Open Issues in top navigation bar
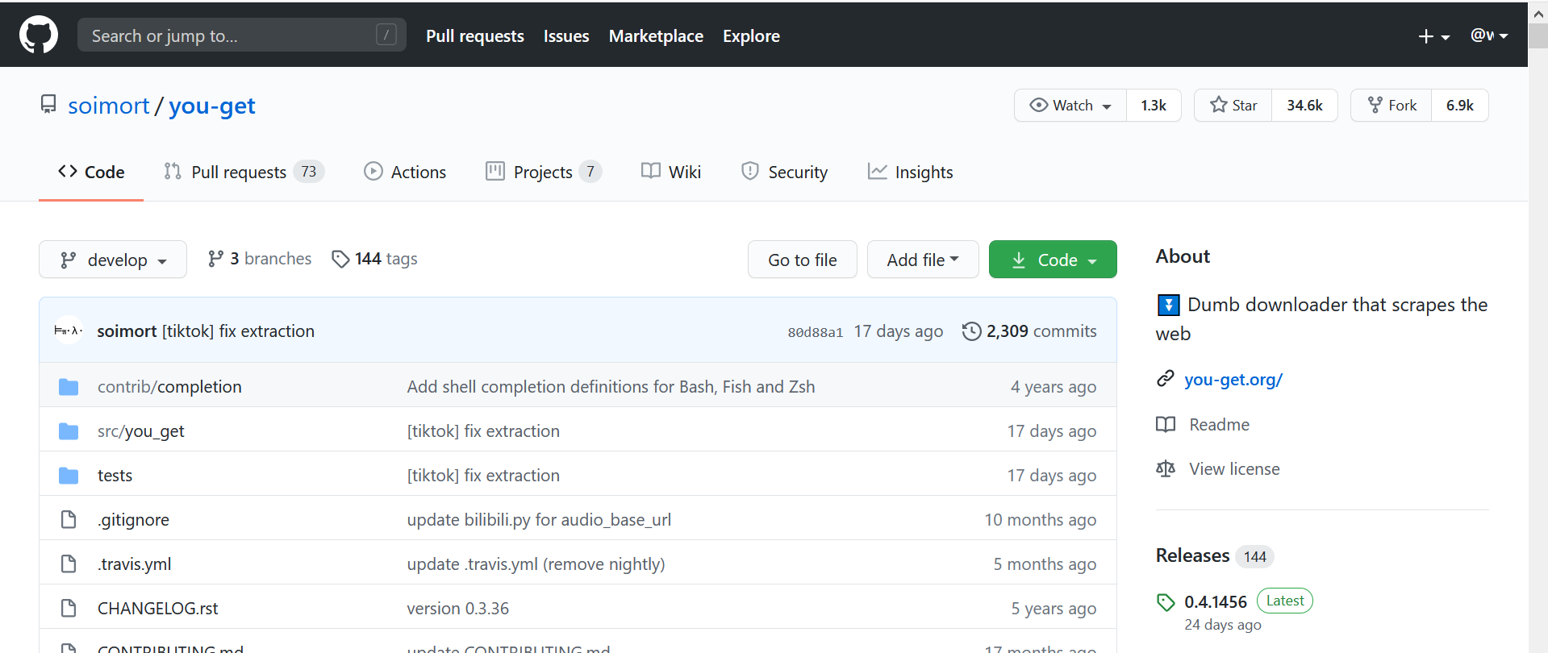The height and width of the screenshot is (653, 1548). coord(566,36)
